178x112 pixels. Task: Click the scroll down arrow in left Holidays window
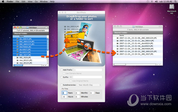point(48,63)
